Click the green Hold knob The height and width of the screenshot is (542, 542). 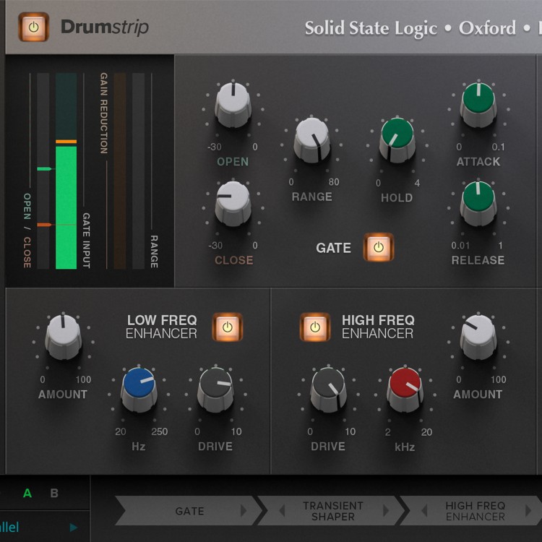point(397,138)
